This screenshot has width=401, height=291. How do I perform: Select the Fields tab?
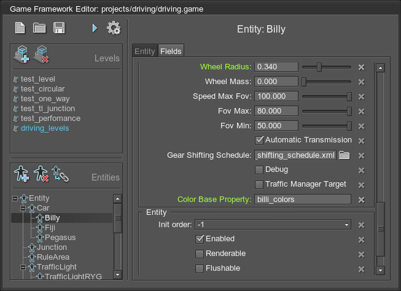tap(171, 51)
